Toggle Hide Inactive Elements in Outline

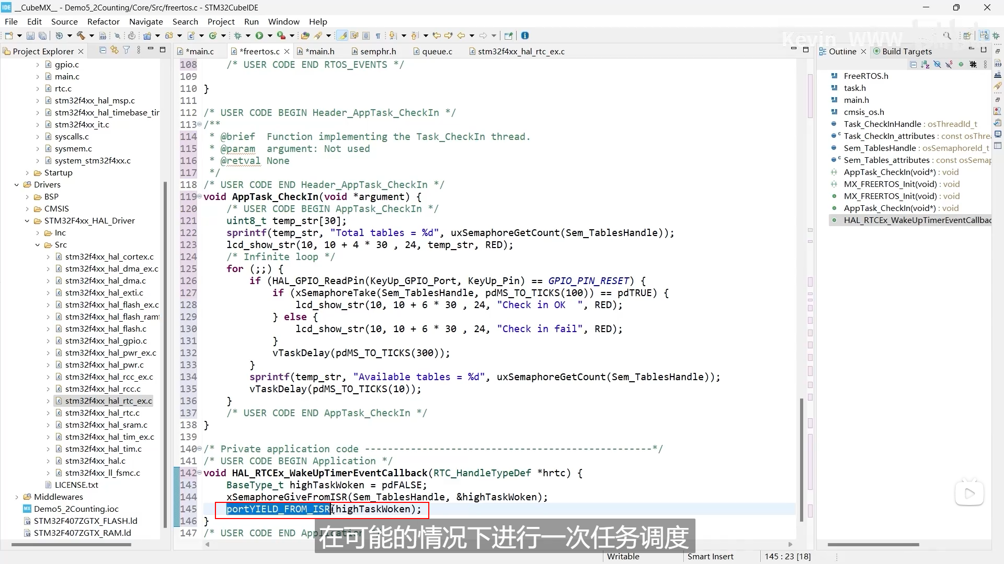coord(973,65)
